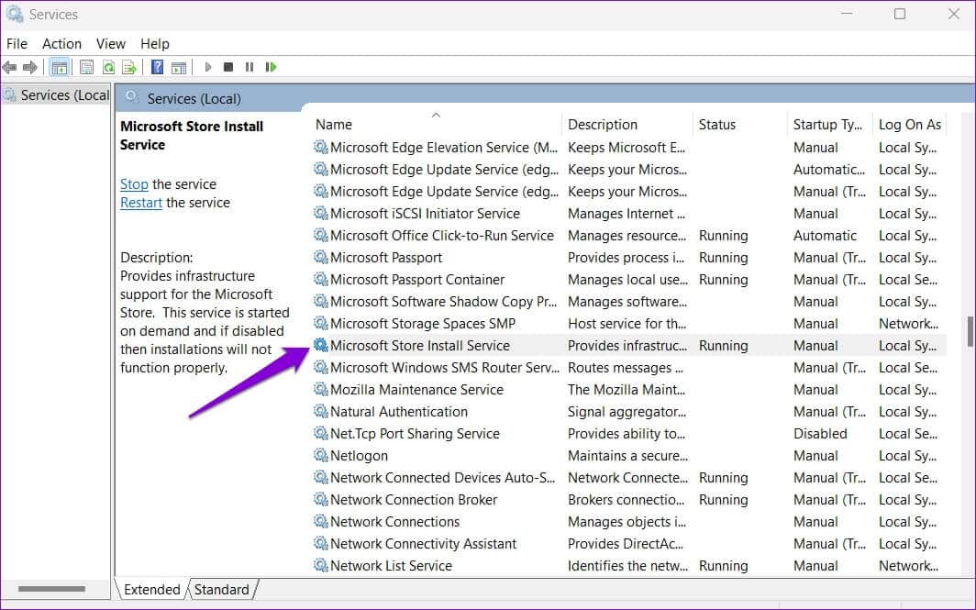This screenshot has height=610, width=976.
Task: Select Network Connected Devices Auto-Setup row
Action: [628, 477]
